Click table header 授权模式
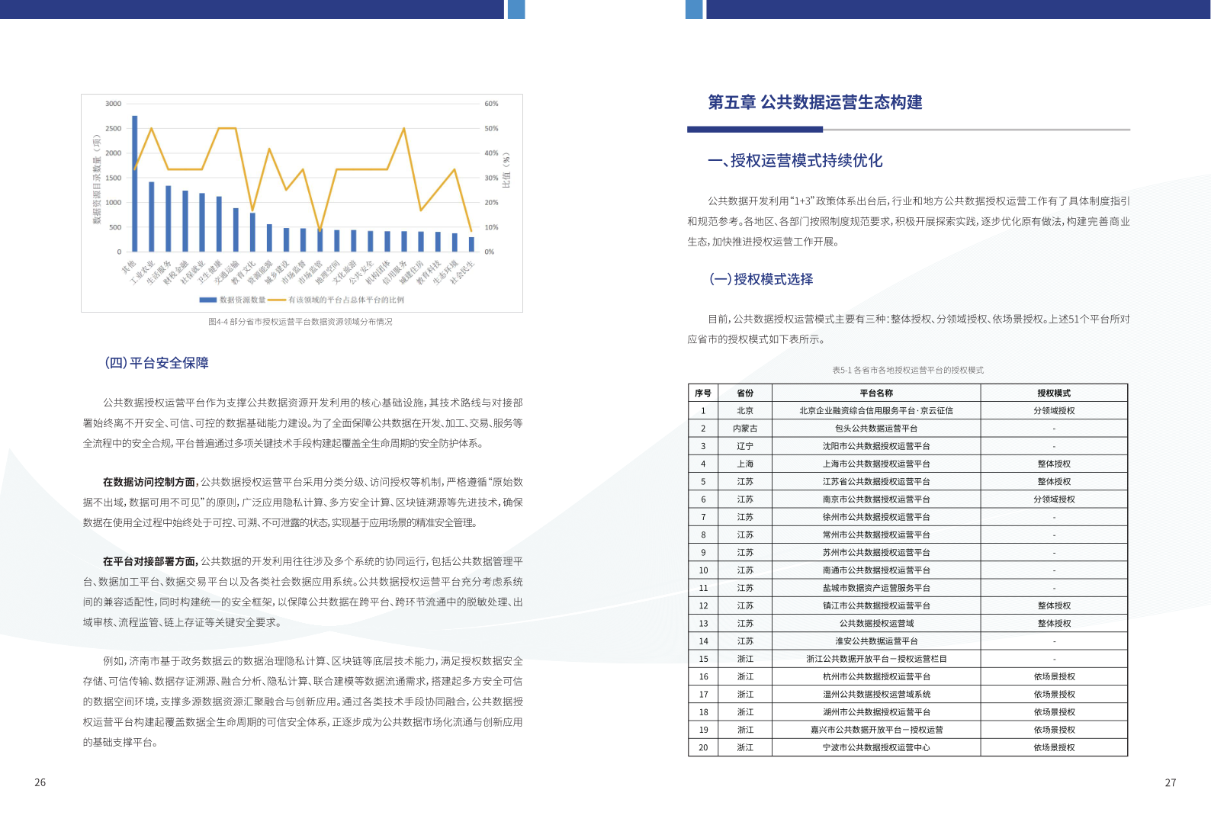 (x=1054, y=393)
